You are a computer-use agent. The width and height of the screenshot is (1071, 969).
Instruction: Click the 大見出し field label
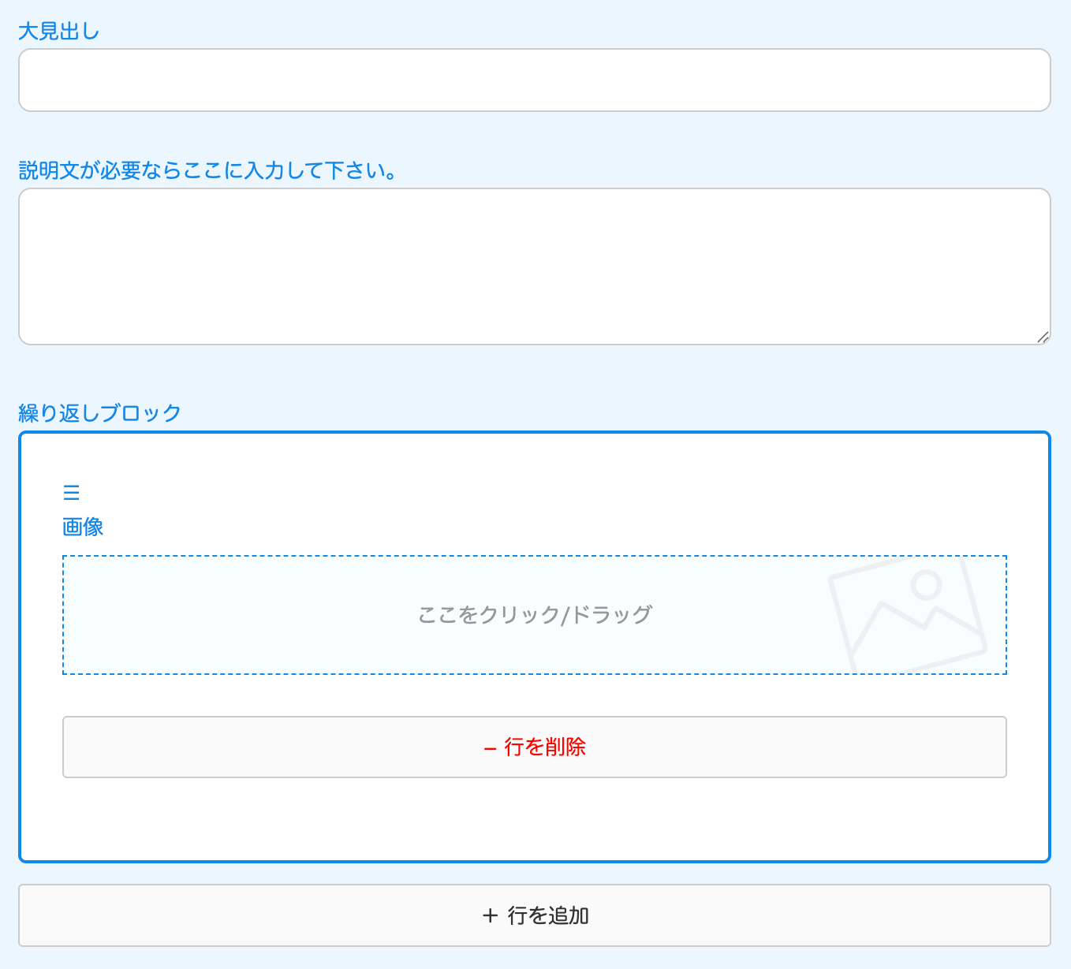coord(58,32)
